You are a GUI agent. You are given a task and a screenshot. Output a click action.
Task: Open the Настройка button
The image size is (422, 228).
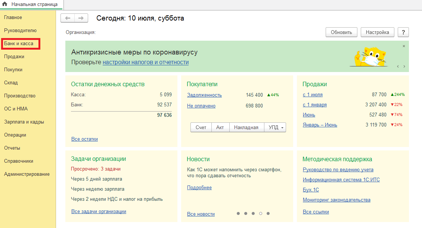point(377,32)
